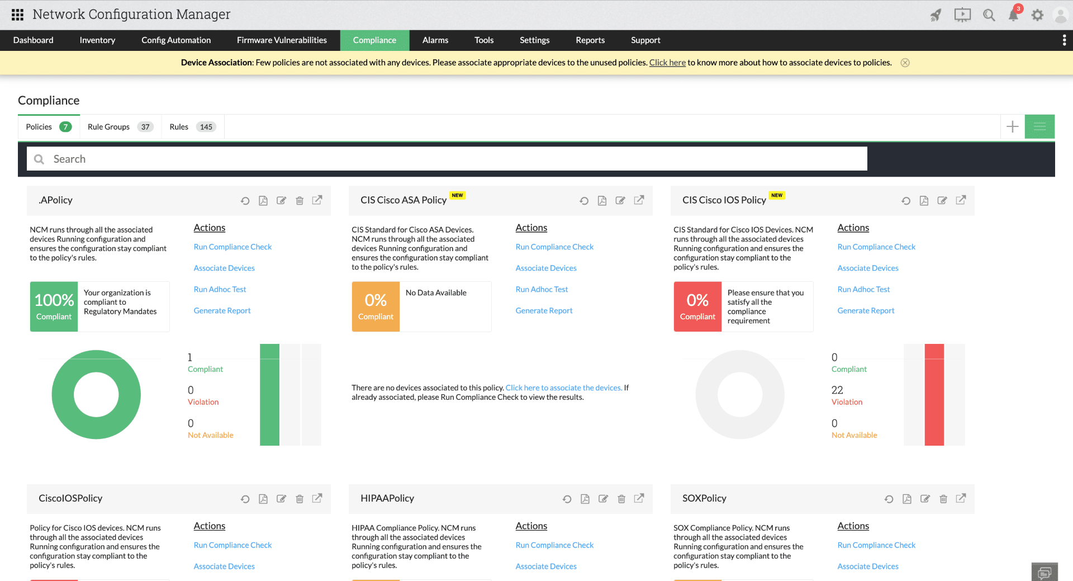1073x581 pixels.
Task: Export SOXPolicy as PDF
Action: point(907,499)
